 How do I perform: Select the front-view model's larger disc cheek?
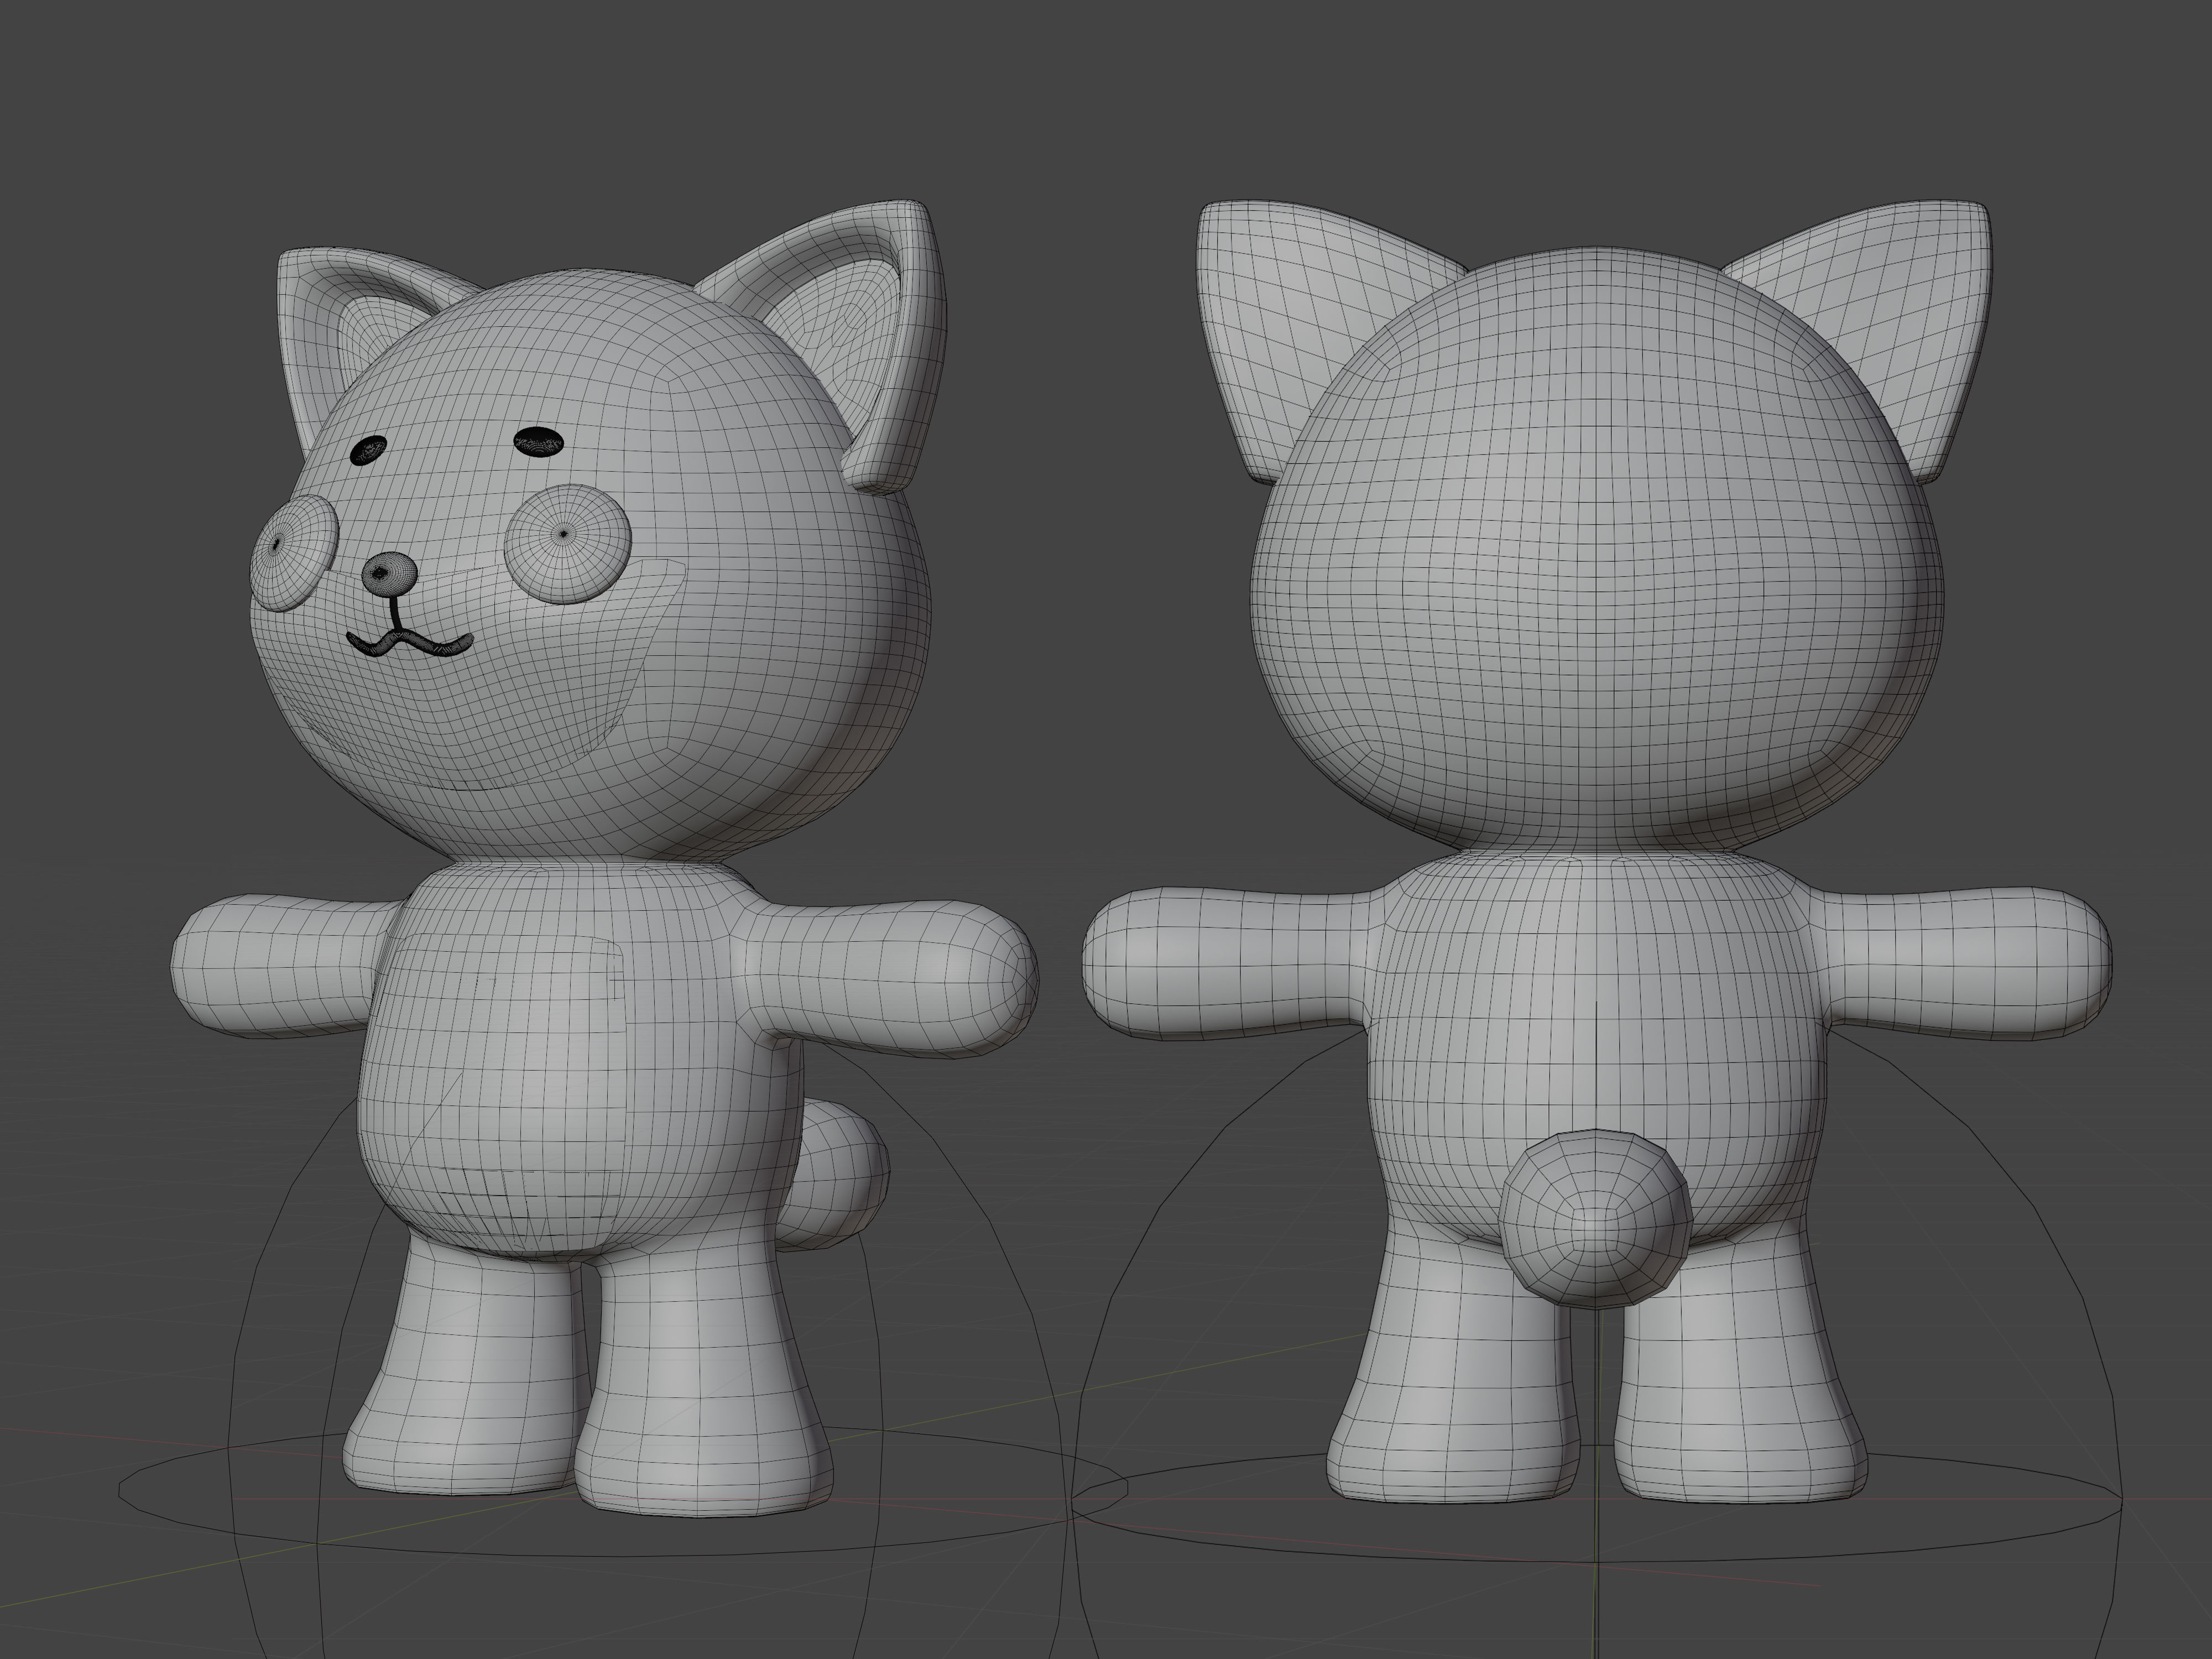point(568,545)
